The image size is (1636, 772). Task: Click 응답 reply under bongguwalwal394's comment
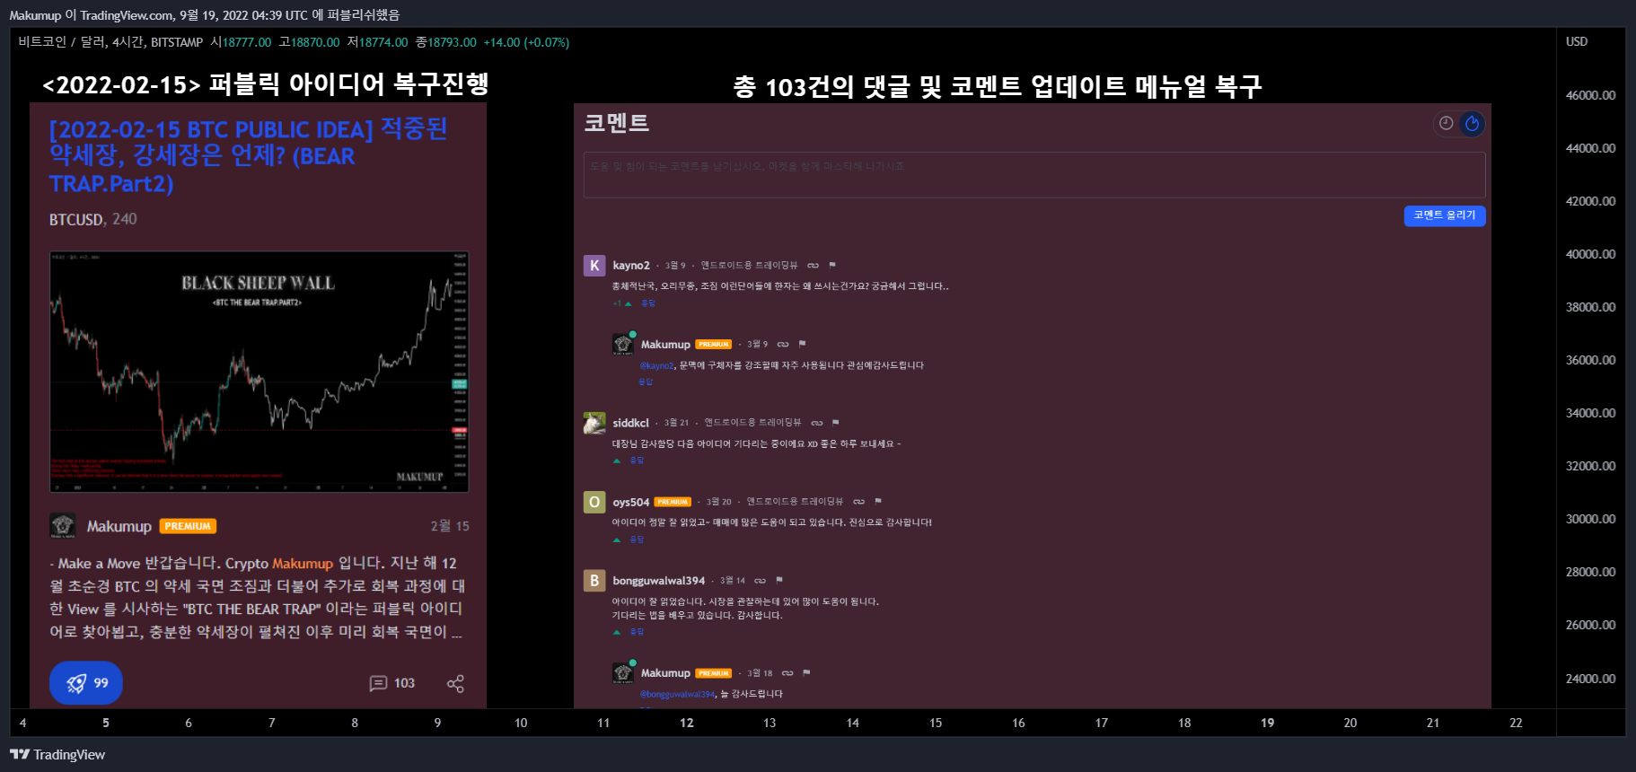click(637, 632)
